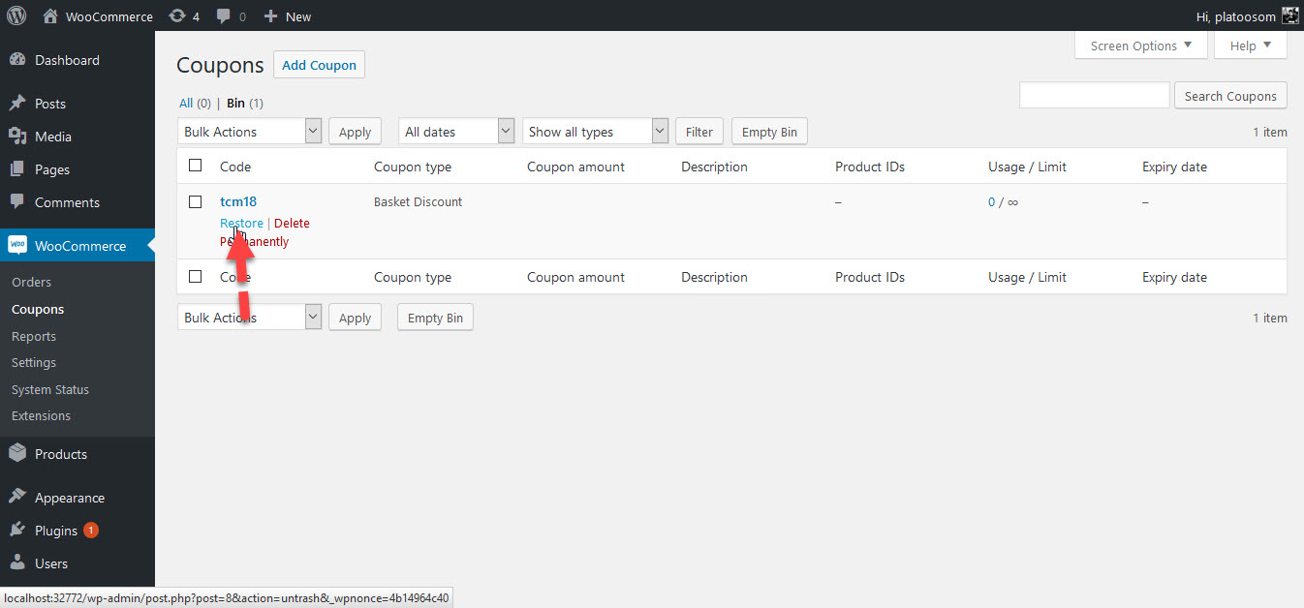This screenshot has width=1304, height=608.
Task: Tick the select-all checkbox in table footer
Action: [x=196, y=276]
